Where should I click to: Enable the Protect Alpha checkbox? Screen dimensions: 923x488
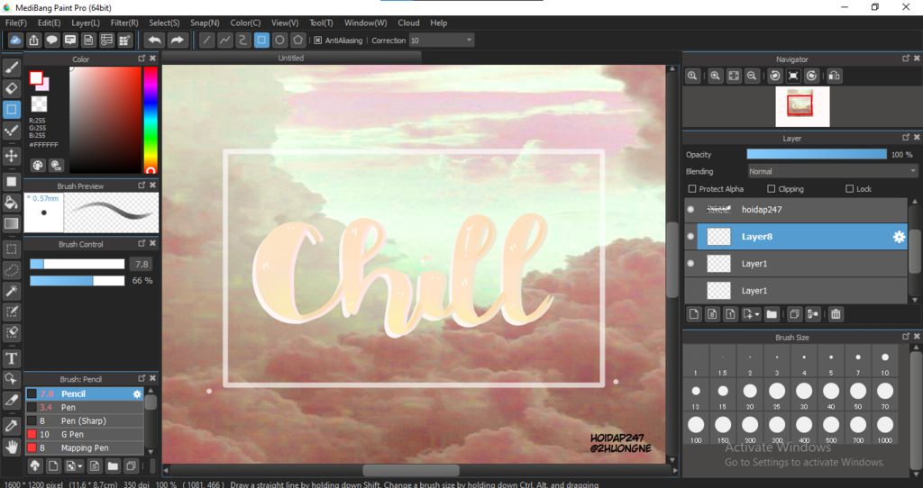pyautogui.click(x=692, y=189)
